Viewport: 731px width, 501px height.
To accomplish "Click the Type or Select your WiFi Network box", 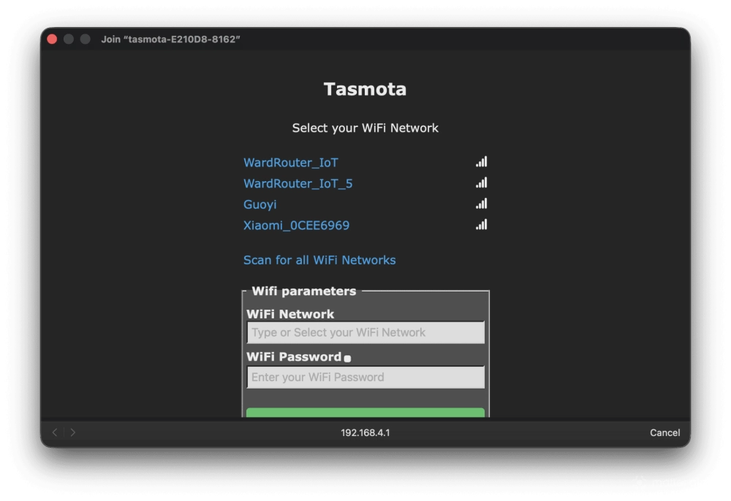I will [x=365, y=332].
